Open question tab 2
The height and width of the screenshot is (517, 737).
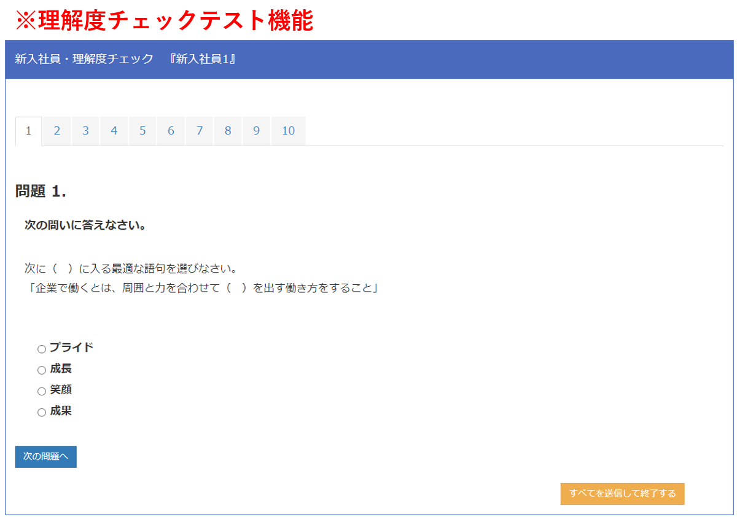click(57, 131)
